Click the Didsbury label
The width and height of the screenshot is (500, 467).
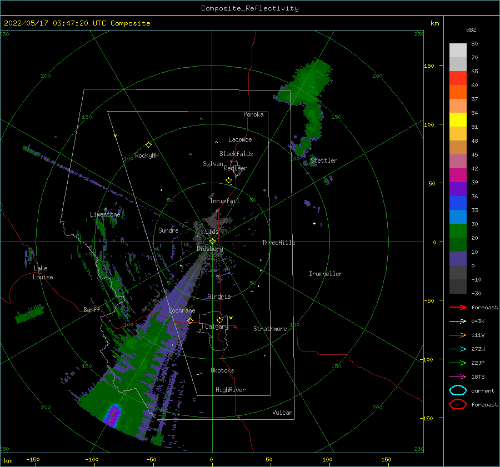209,249
